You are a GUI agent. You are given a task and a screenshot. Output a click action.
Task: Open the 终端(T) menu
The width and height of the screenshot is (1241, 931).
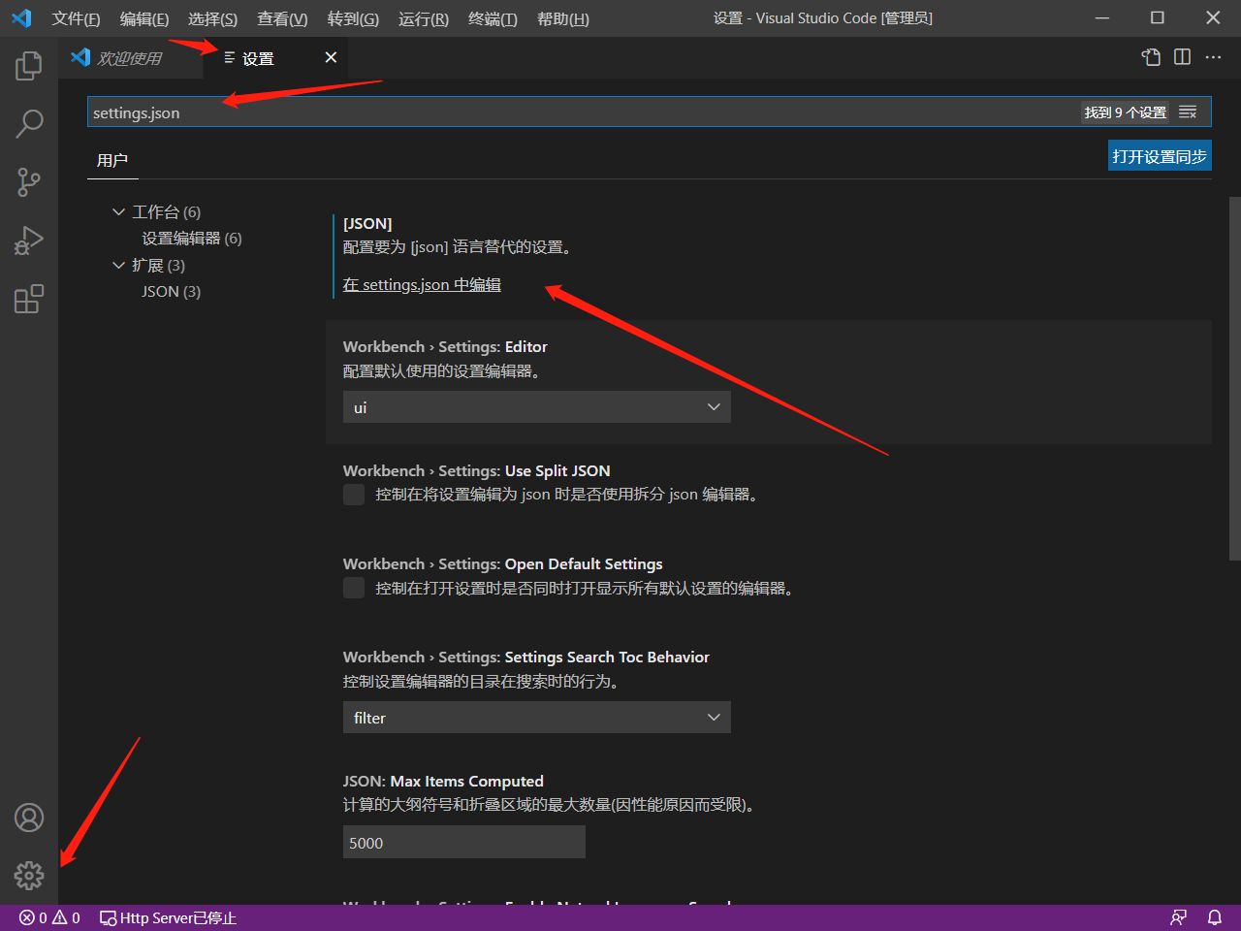click(493, 19)
